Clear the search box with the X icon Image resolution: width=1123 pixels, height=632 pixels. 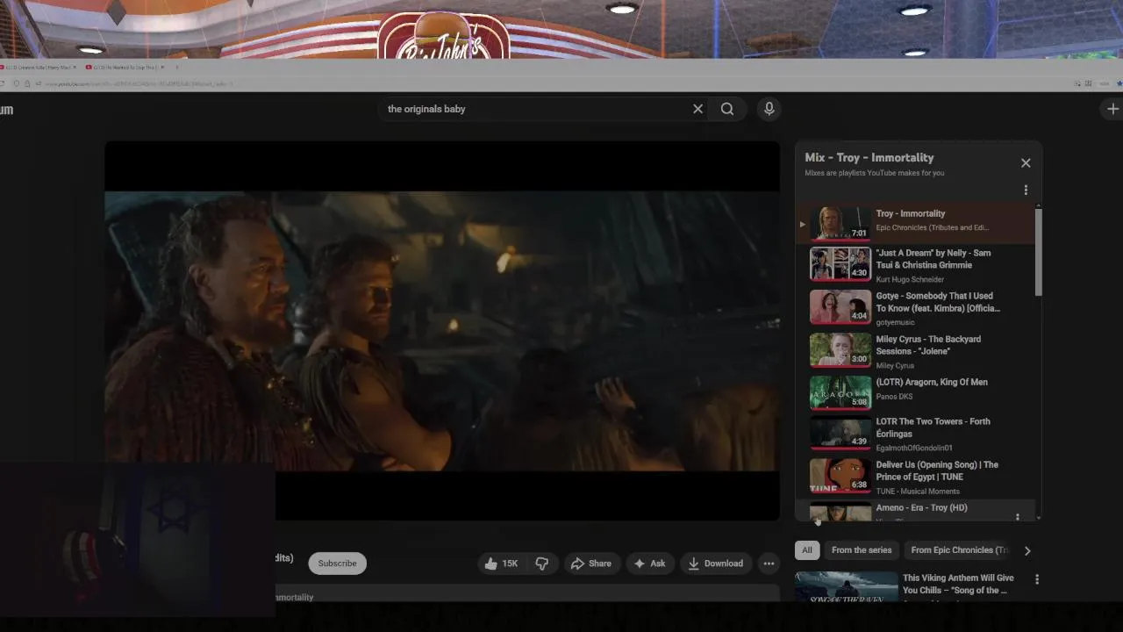(697, 109)
